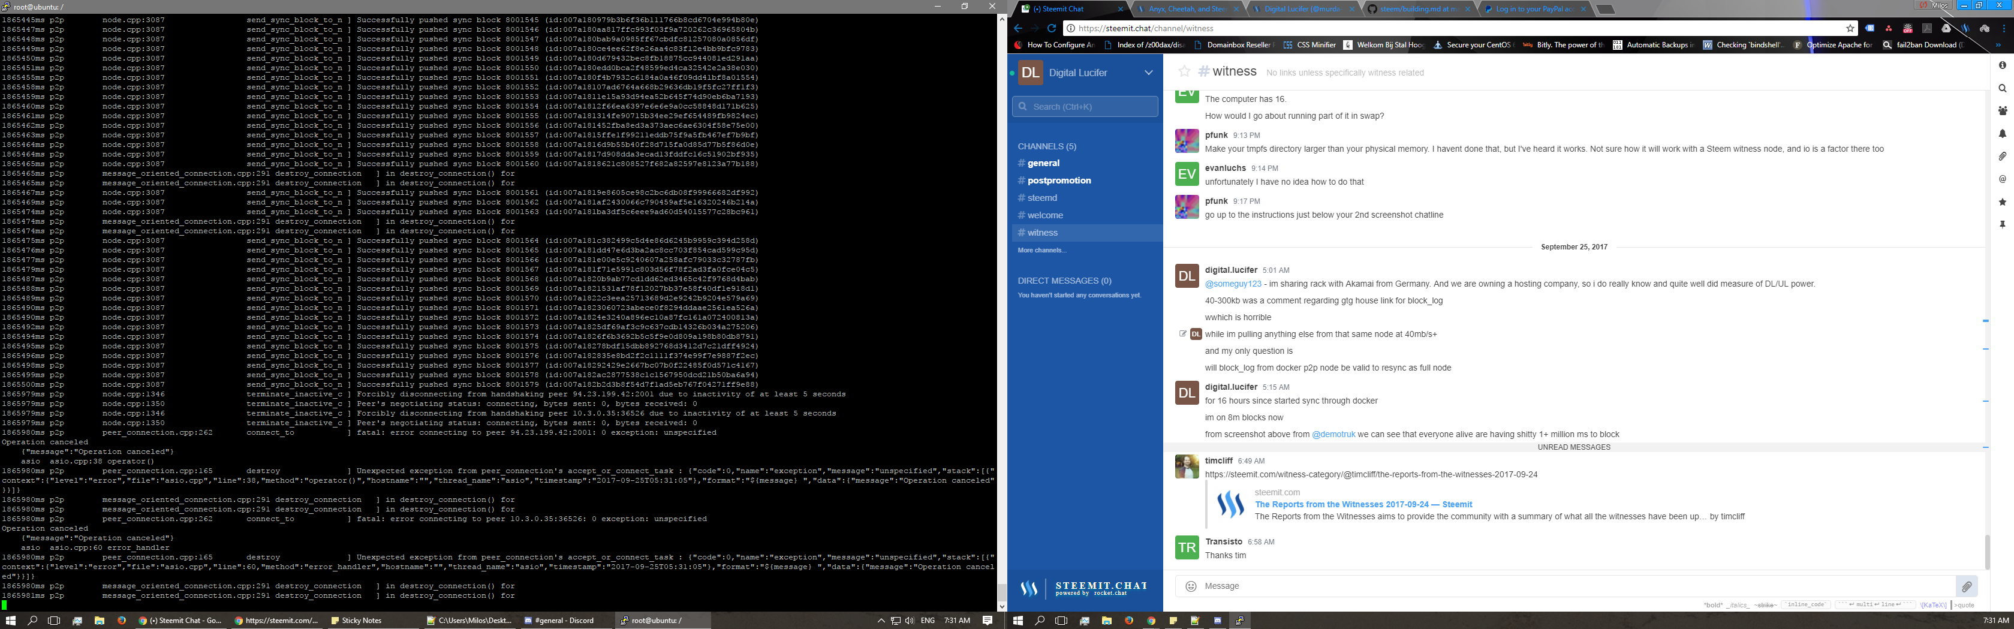Expand Digital Lucifer account dropdown
Screen dimensions: 2014x629
[1149, 73]
